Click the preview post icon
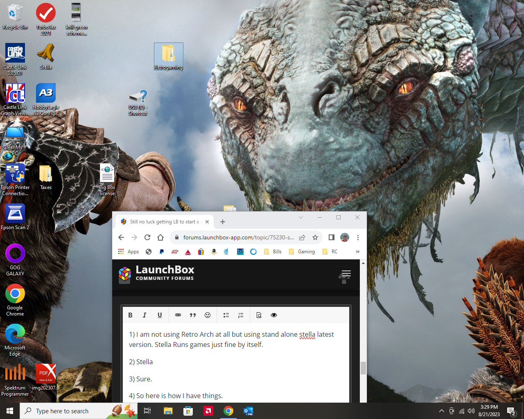524x419 pixels. 259,315
